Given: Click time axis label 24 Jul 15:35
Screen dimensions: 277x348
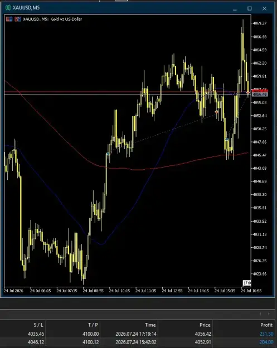Looking at the screenshot, I should click(x=225, y=291).
